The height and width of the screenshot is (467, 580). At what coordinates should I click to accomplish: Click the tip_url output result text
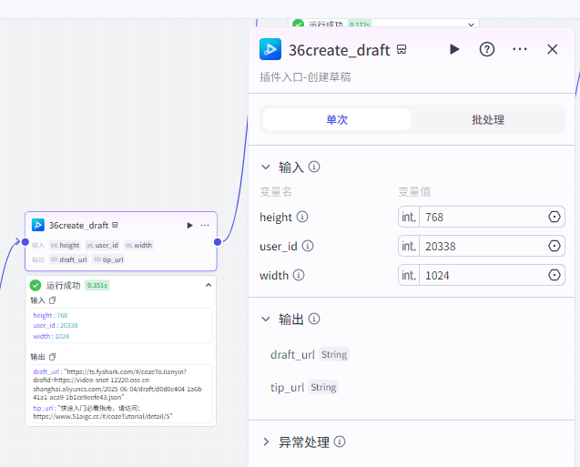[104, 412]
